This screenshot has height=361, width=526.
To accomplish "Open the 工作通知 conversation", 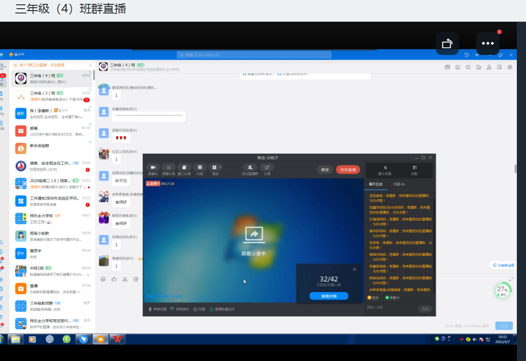I will click(x=52, y=201).
